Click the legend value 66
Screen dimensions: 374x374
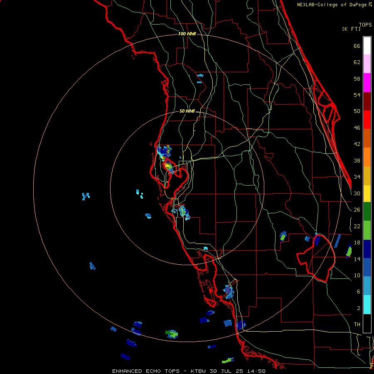pos(357,46)
